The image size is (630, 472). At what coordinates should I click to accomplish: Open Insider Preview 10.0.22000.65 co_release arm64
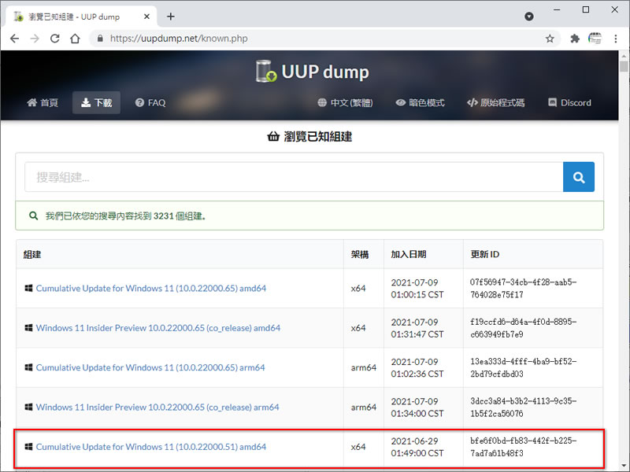pyautogui.click(x=157, y=407)
